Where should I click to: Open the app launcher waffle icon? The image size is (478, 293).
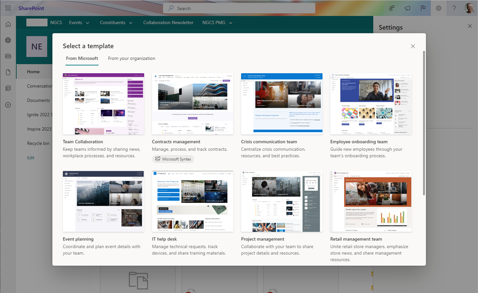8,8
